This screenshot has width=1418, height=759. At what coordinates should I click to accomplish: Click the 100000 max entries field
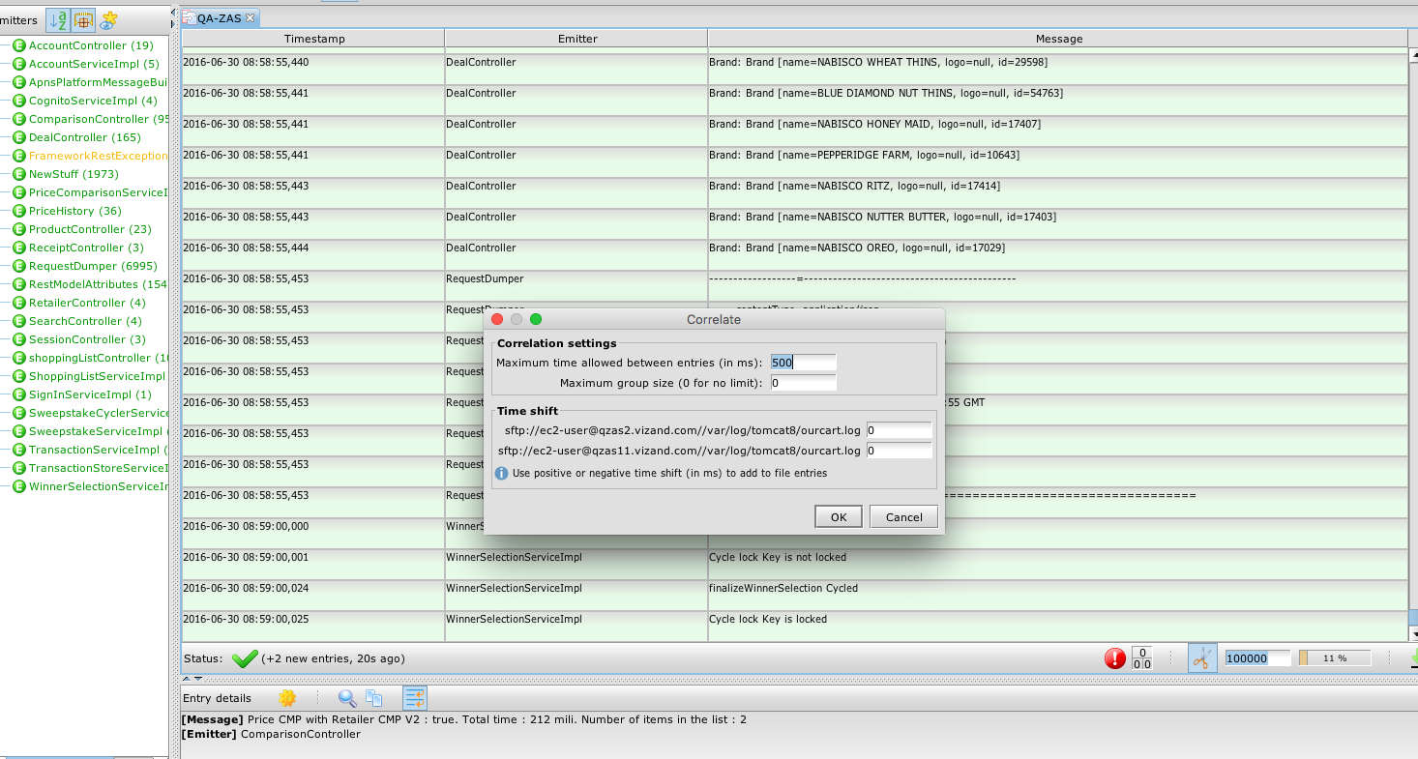coord(1257,658)
